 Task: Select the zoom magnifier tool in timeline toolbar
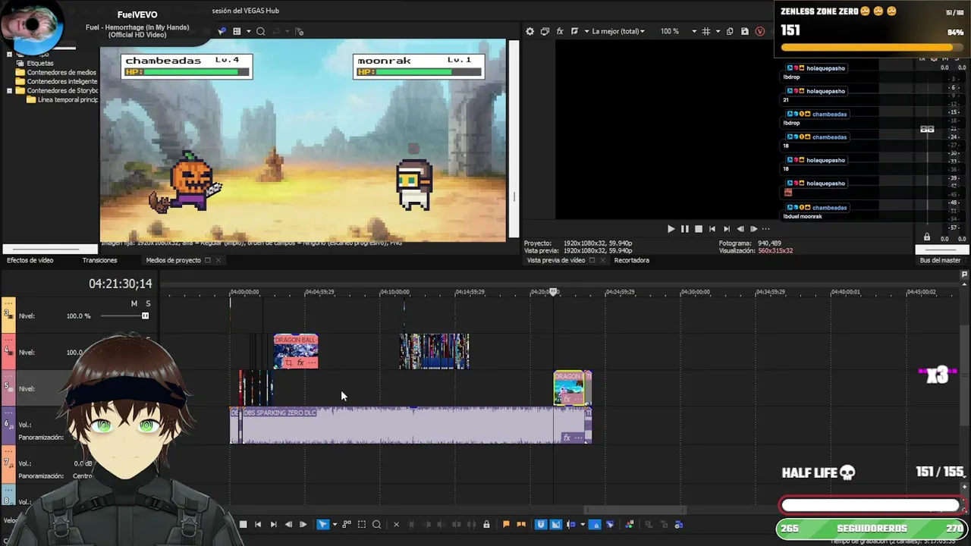tap(376, 524)
